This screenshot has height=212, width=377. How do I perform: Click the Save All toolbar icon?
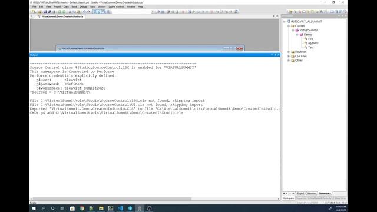tap(49, 12)
